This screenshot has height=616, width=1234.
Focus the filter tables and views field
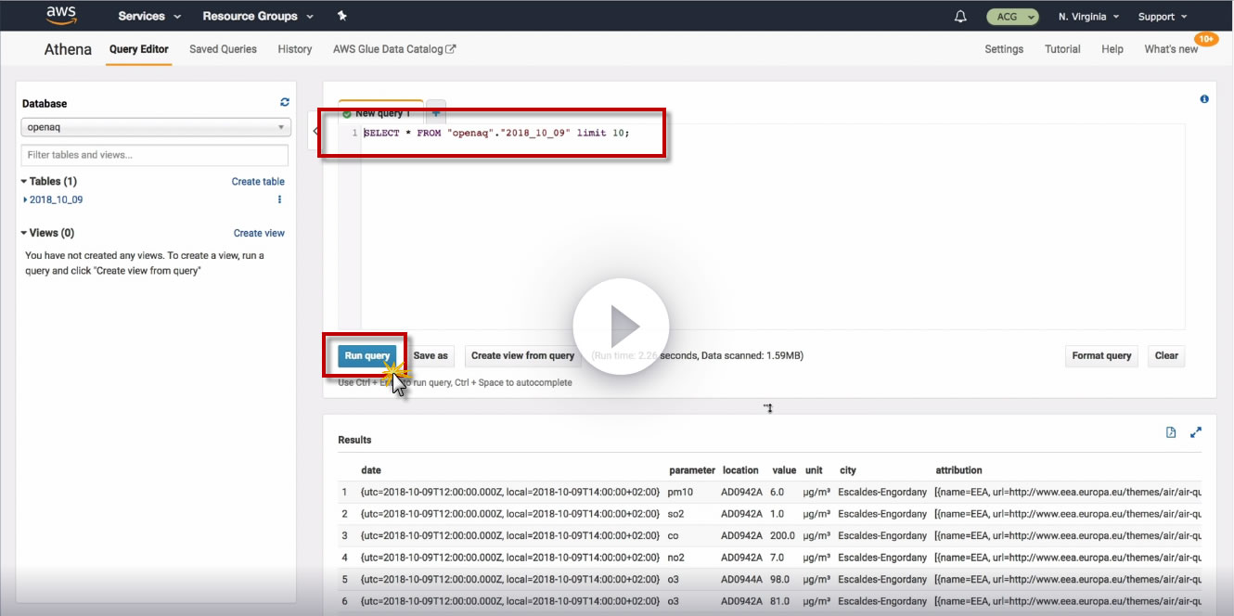pyautogui.click(x=155, y=155)
